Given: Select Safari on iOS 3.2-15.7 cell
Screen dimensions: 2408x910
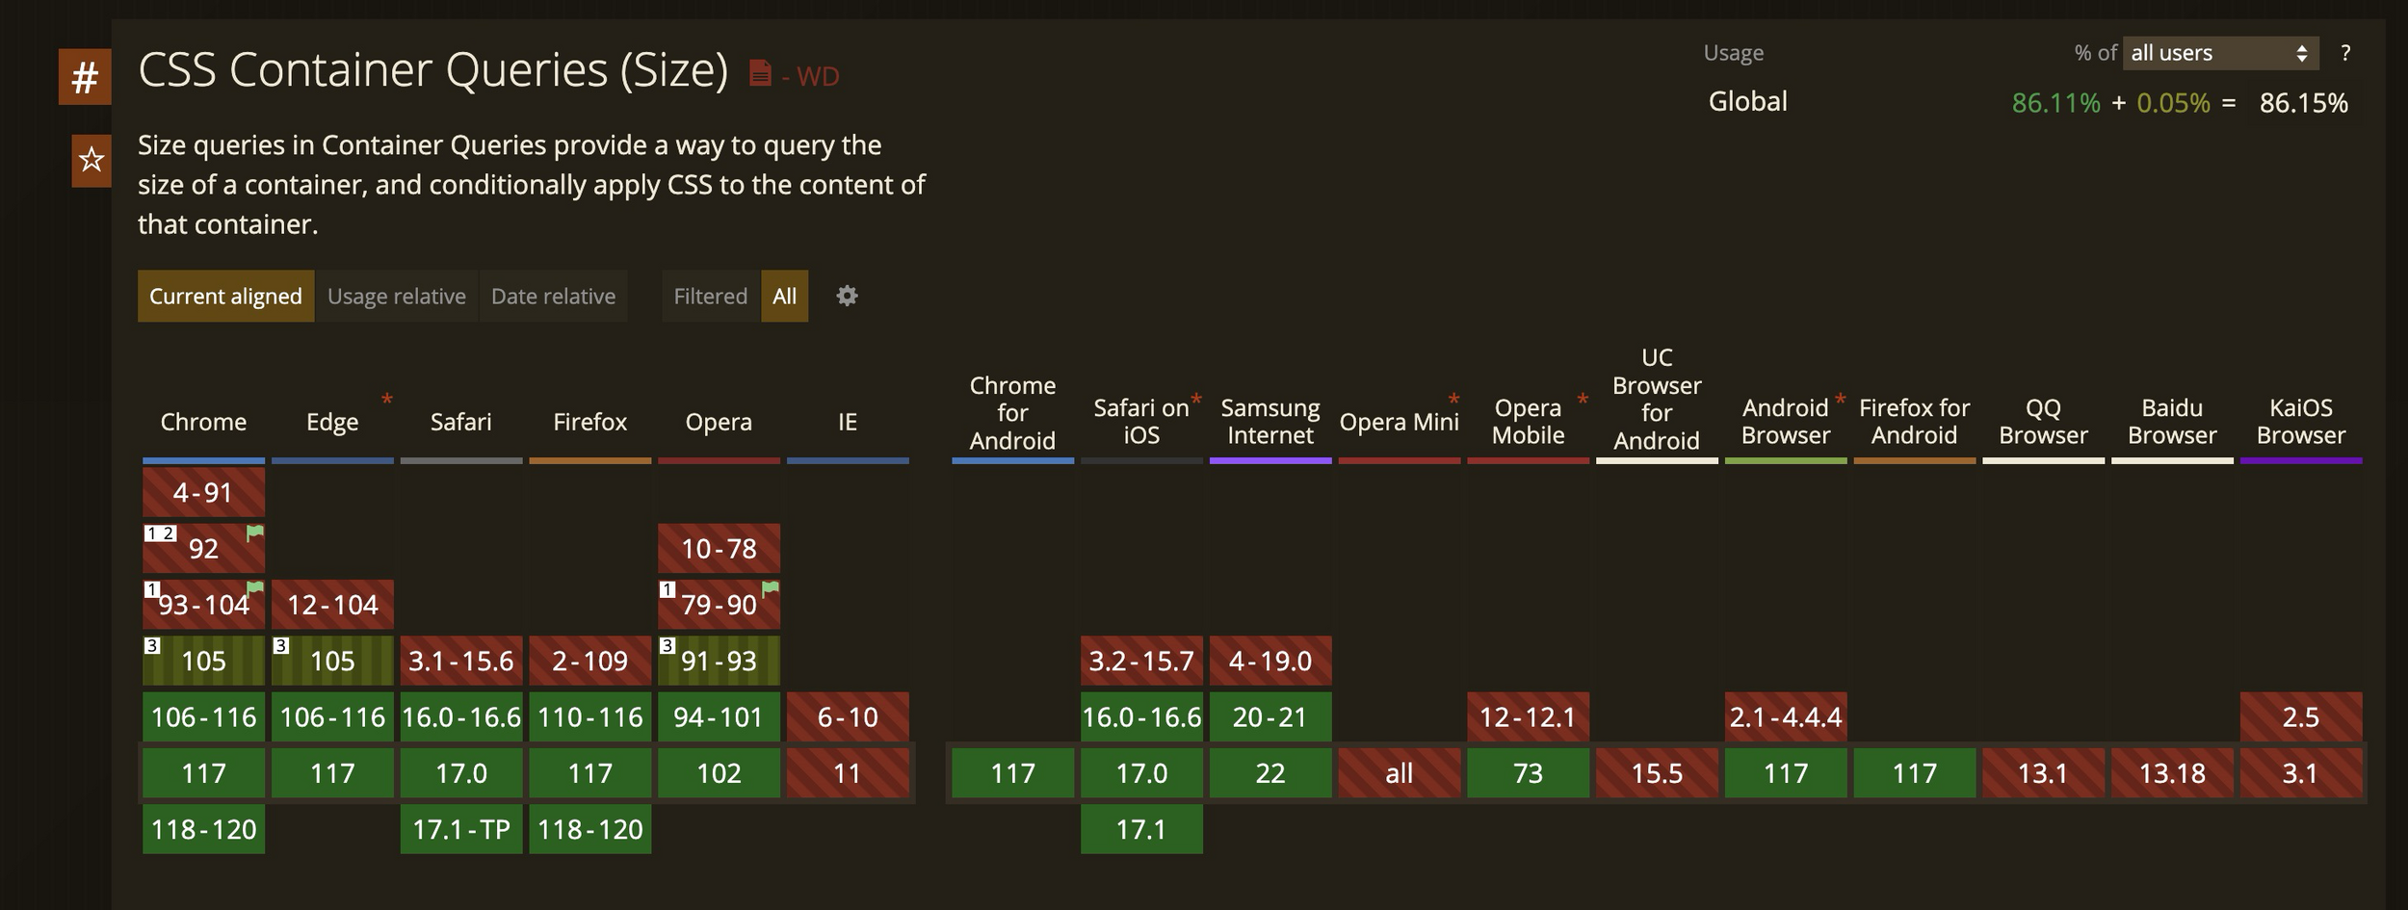Looking at the screenshot, I should (1141, 661).
